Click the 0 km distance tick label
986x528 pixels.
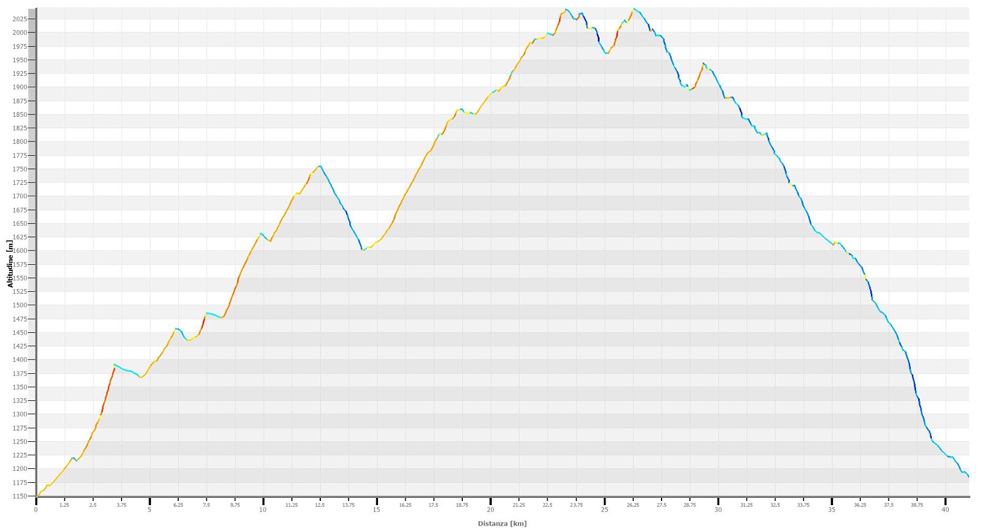(x=36, y=509)
